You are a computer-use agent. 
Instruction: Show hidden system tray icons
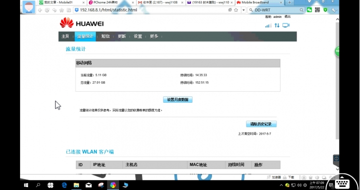point(281,185)
